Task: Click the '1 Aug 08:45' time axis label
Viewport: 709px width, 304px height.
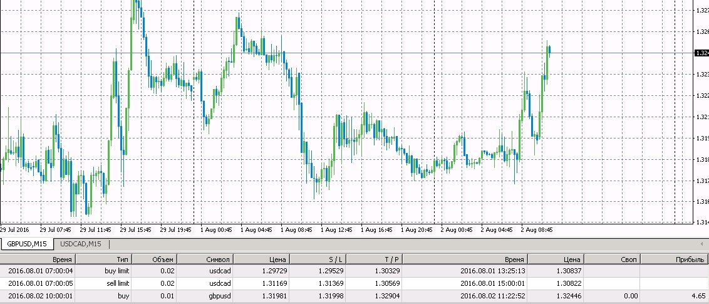Action: pos(297,230)
